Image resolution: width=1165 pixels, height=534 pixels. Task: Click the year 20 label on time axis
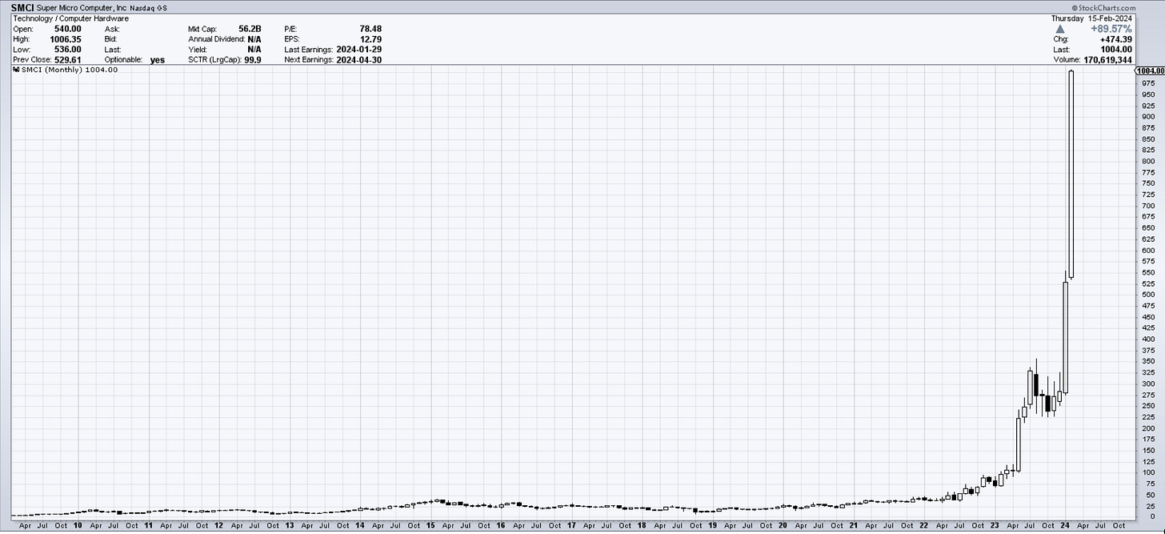pyautogui.click(x=783, y=526)
